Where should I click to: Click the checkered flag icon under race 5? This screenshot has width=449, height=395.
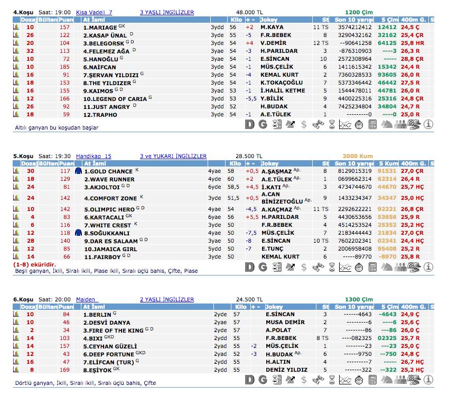(x=415, y=268)
